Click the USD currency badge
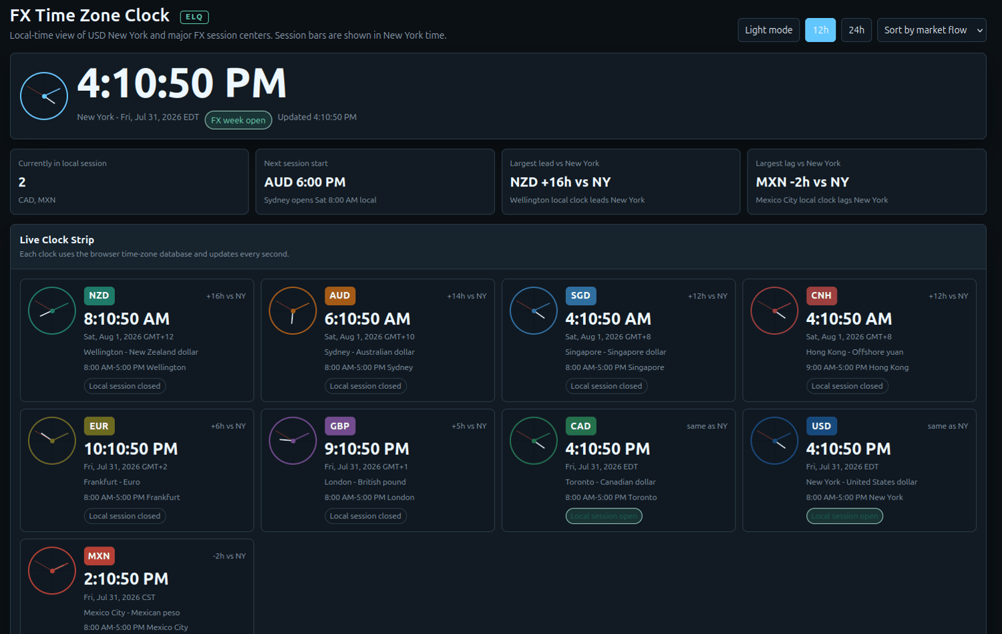The image size is (1002, 634). click(x=822, y=426)
